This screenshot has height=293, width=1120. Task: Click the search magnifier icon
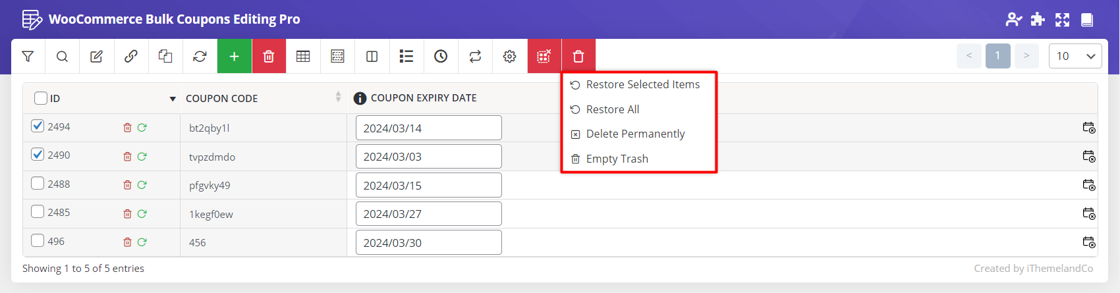[62, 57]
